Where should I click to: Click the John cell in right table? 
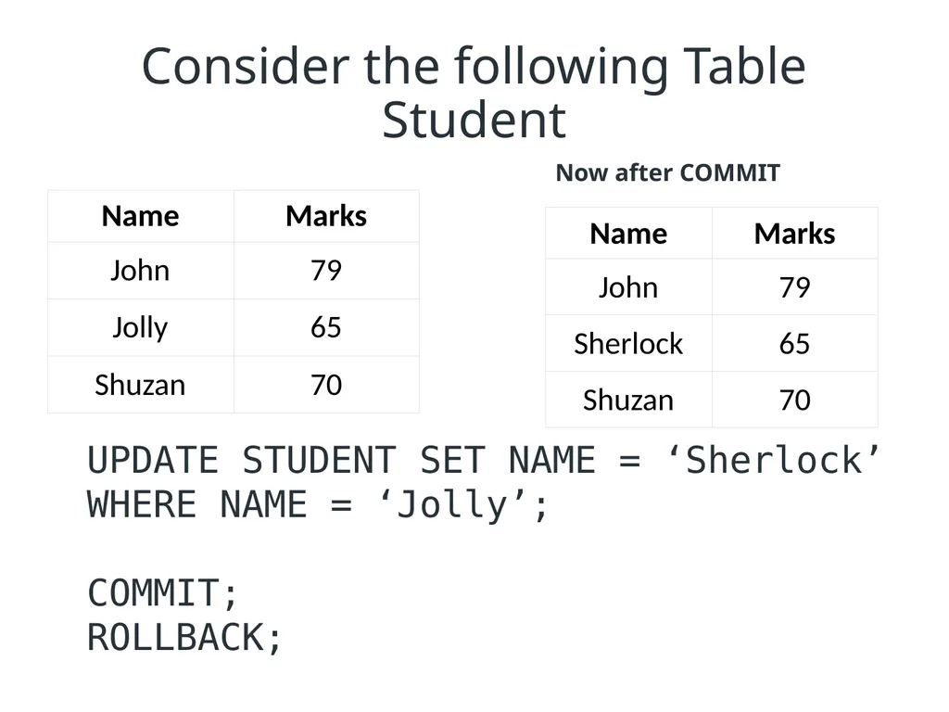click(629, 287)
